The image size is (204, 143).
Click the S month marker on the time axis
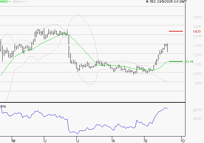click(x=146, y=141)
